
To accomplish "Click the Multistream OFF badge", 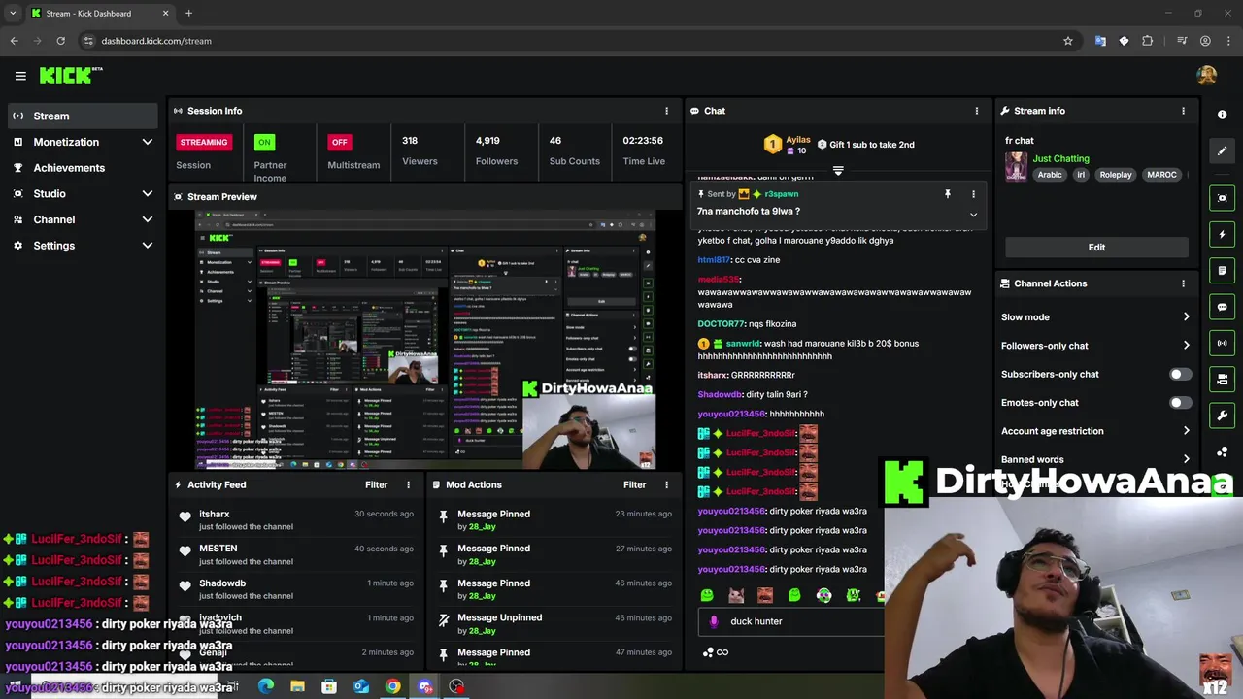I will point(339,142).
